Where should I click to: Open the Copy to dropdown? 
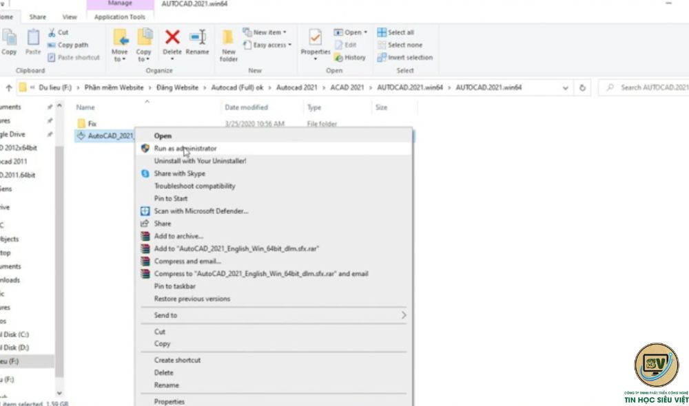pos(144,45)
